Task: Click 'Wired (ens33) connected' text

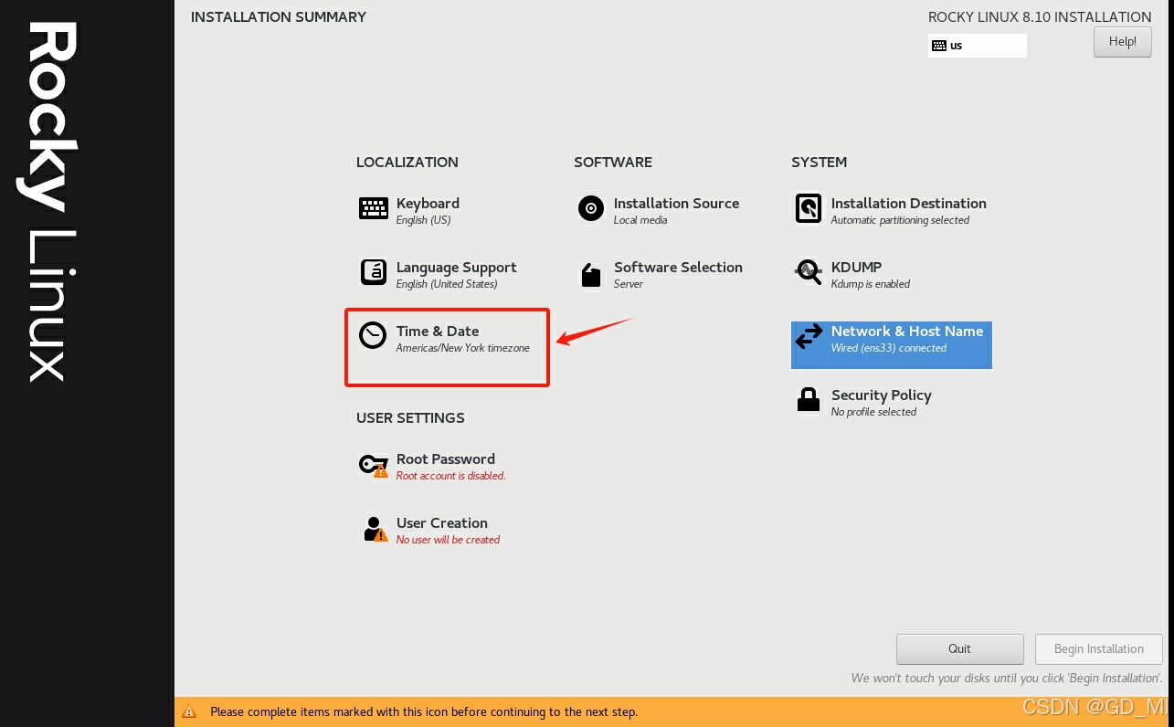Action: (888, 348)
